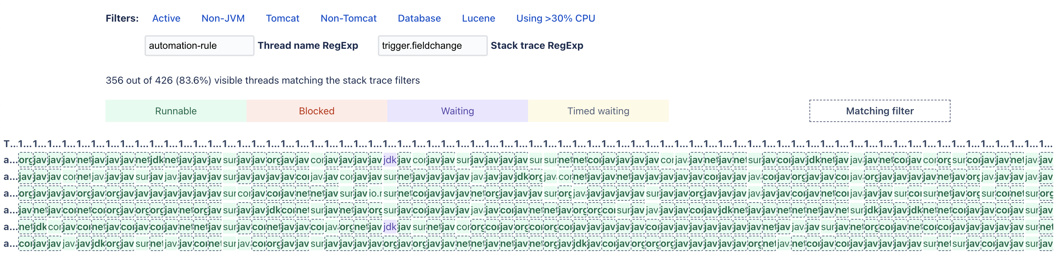The height and width of the screenshot is (274, 1056).
Task: Choose the Lucene filter
Action: coord(478,18)
